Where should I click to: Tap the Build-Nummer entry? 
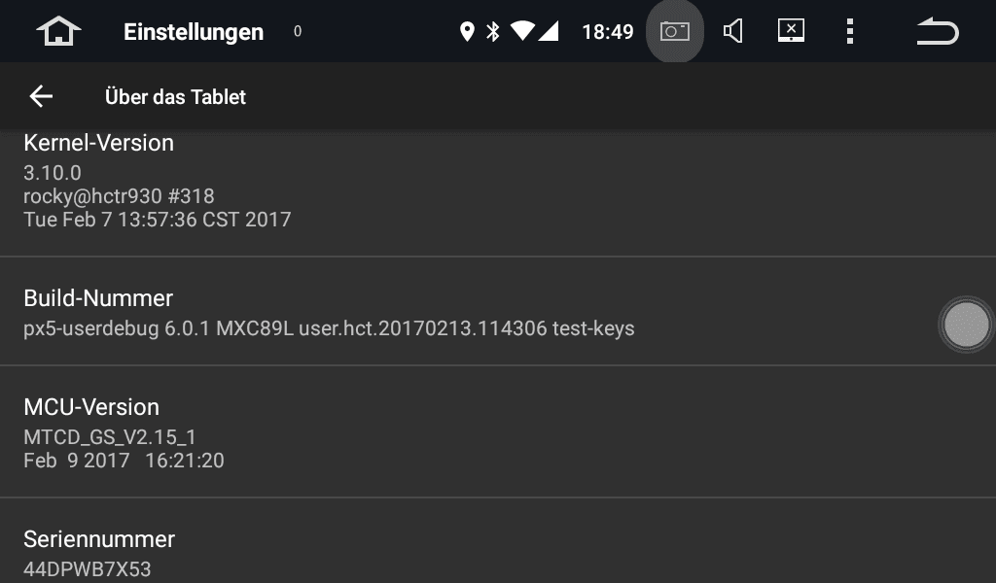[x=498, y=312]
